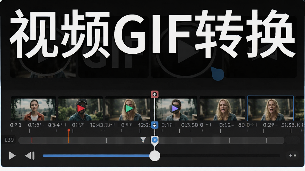Click the funnel-shaped marker on the track
305x171 pixels.
(x=143, y=140)
